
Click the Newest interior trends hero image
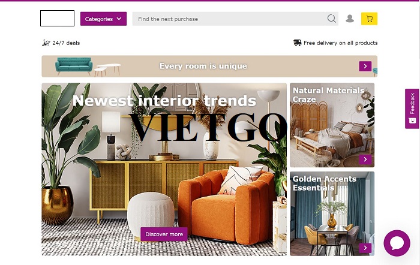click(x=164, y=169)
